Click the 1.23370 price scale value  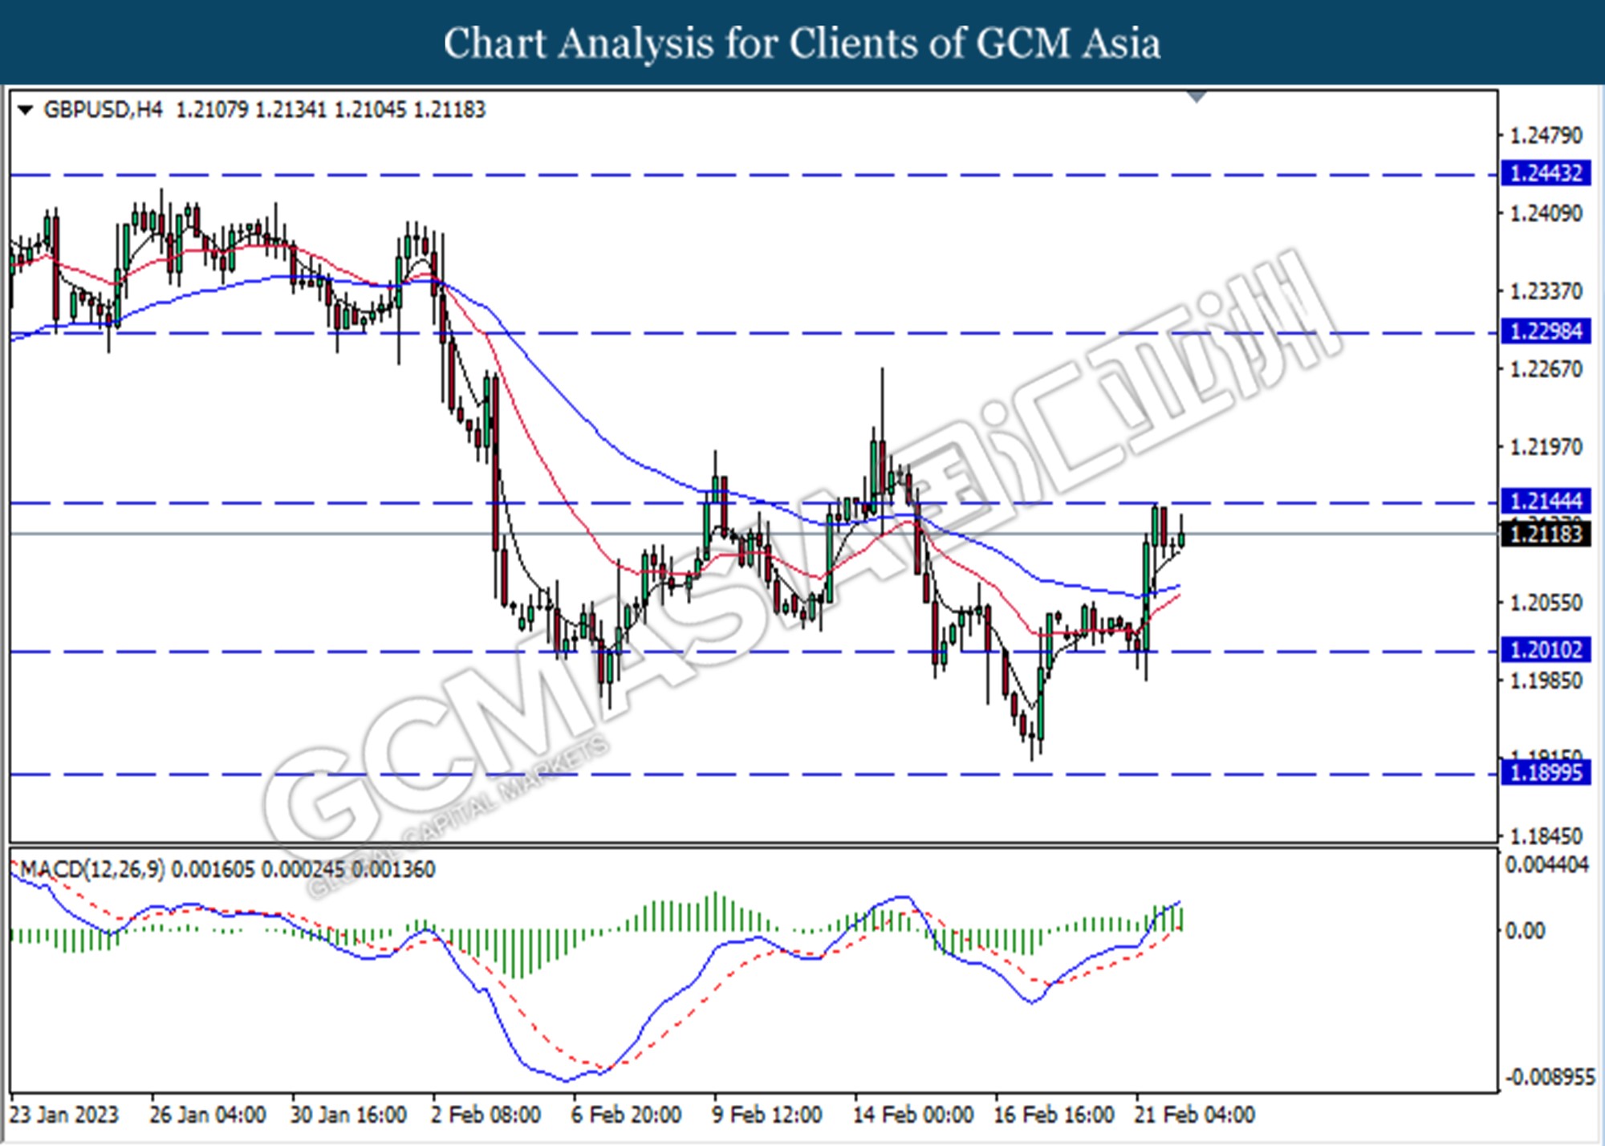click(x=1546, y=291)
